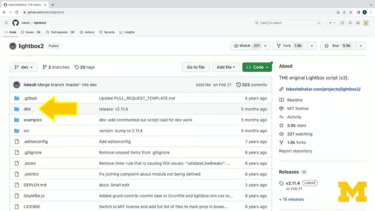Screen dimensions: 375x211
Task: Open the GitHub hamburger navigation menu
Action: [x=6, y=23]
